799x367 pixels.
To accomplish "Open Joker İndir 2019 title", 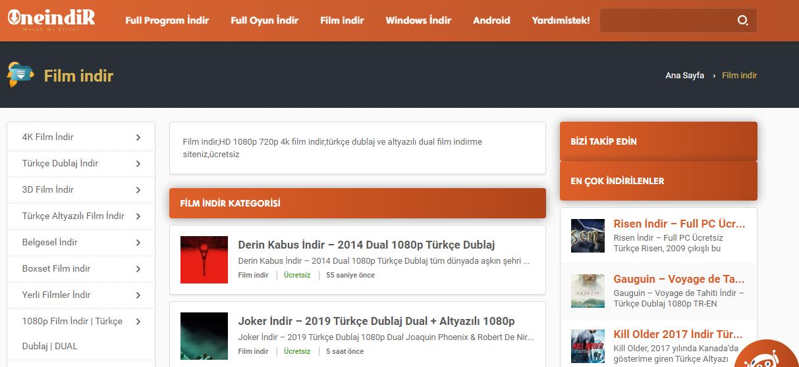I will (376, 321).
